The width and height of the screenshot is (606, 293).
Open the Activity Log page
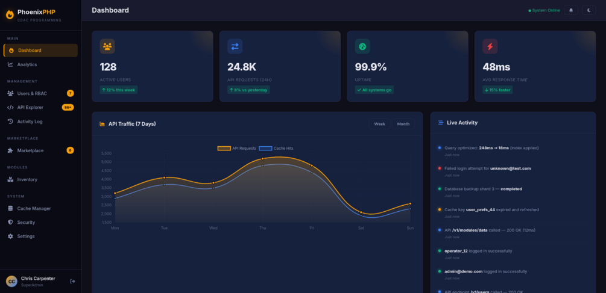40,122
